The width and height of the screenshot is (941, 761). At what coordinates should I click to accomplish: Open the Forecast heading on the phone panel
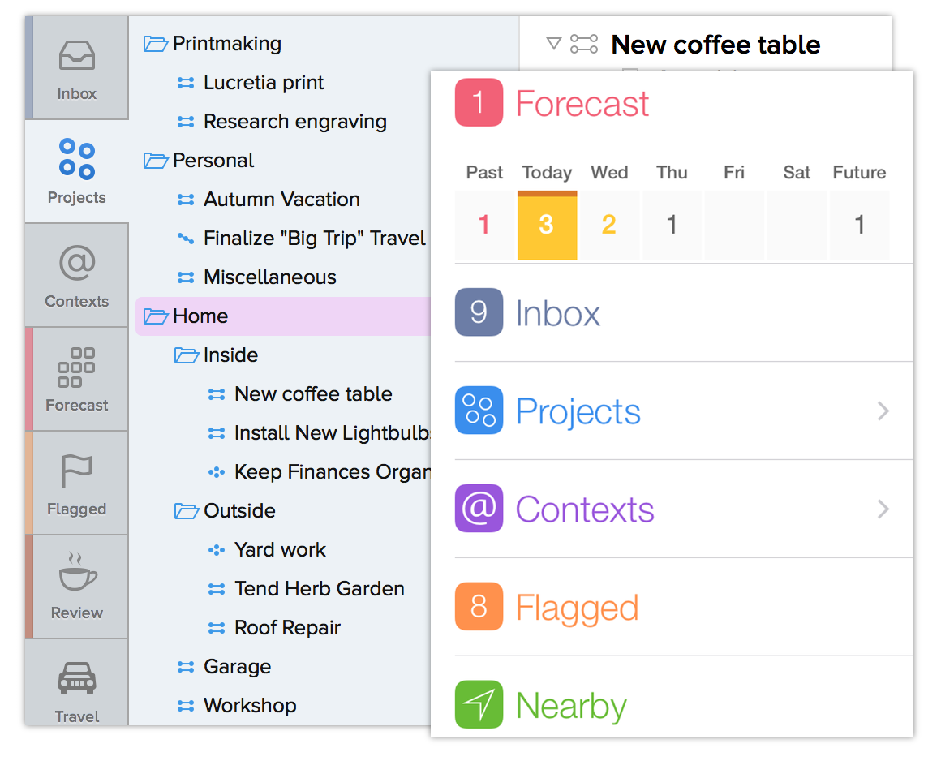(x=582, y=103)
